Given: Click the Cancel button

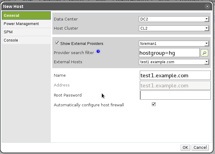Looking at the screenshot, I should (x=200, y=147).
